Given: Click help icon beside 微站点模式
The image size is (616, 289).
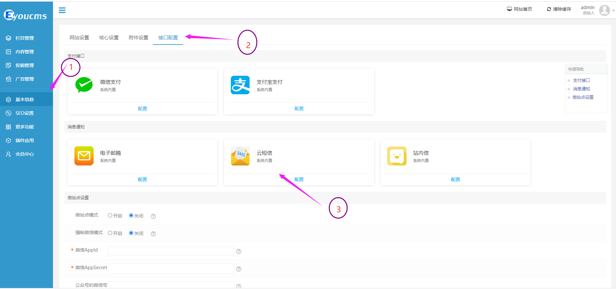Looking at the screenshot, I should coord(153,216).
